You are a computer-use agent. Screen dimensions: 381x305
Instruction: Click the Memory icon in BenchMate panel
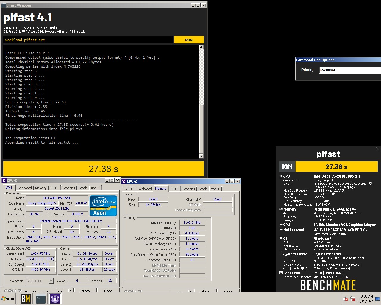tap(281, 209)
